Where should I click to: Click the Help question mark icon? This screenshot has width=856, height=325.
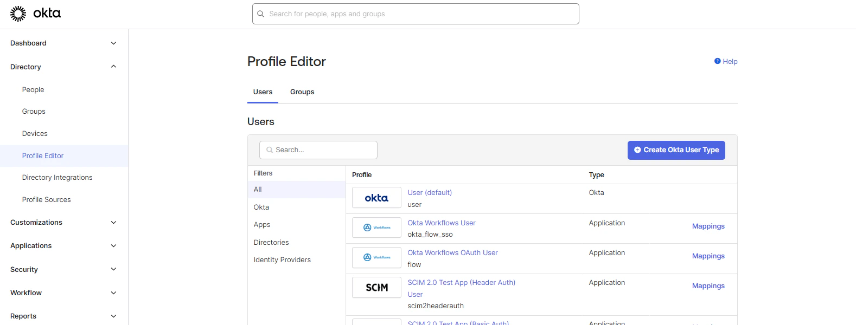click(717, 61)
